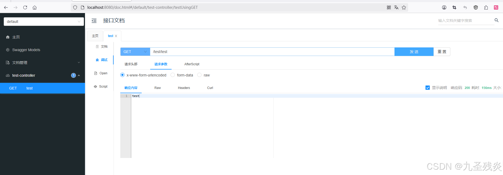Click the shield tracking protection icon
The height and width of the screenshot is (175, 503).
(75, 7)
